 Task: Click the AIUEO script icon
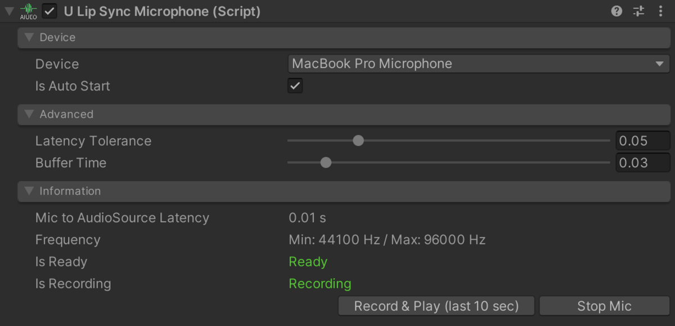click(28, 11)
